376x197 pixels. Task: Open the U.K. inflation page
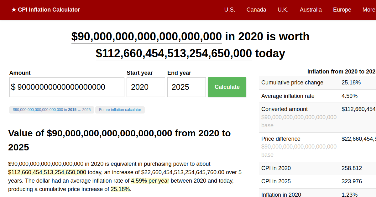(283, 10)
